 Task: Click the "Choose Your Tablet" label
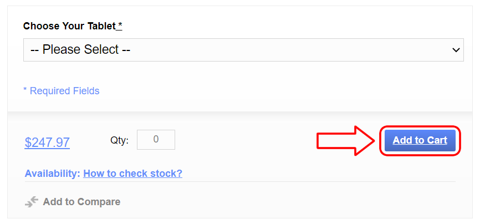click(69, 26)
